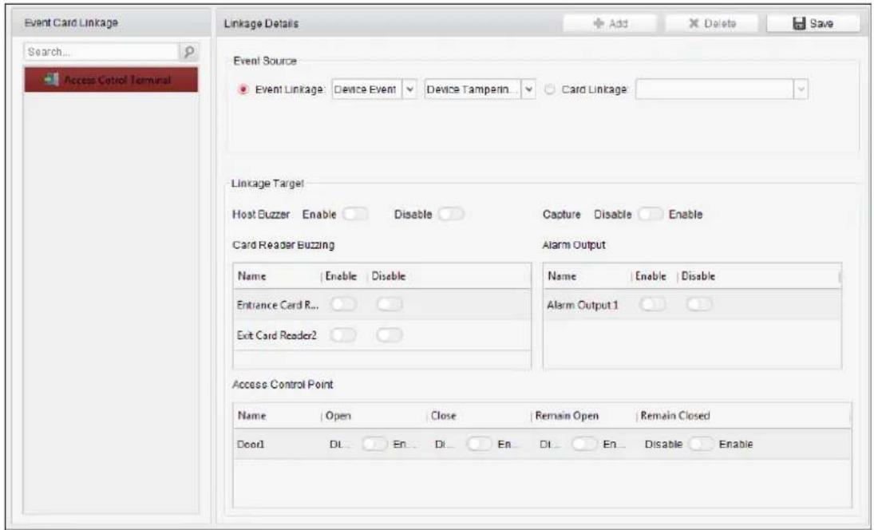Toggle the Capture switch
This screenshot has width=874, height=530.
[x=650, y=214]
